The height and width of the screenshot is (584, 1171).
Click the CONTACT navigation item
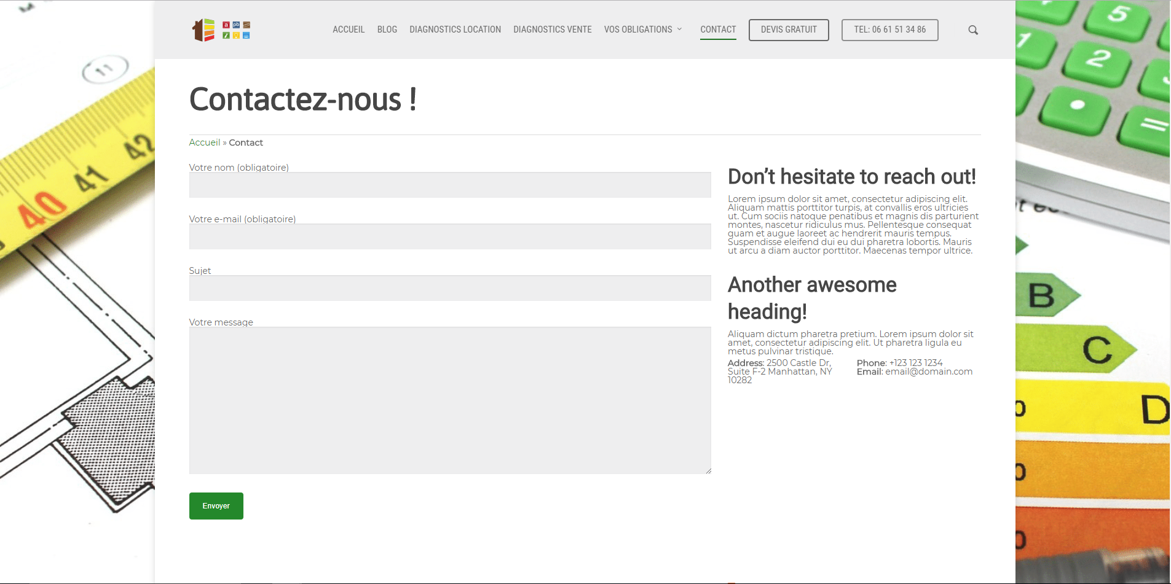click(x=717, y=29)
